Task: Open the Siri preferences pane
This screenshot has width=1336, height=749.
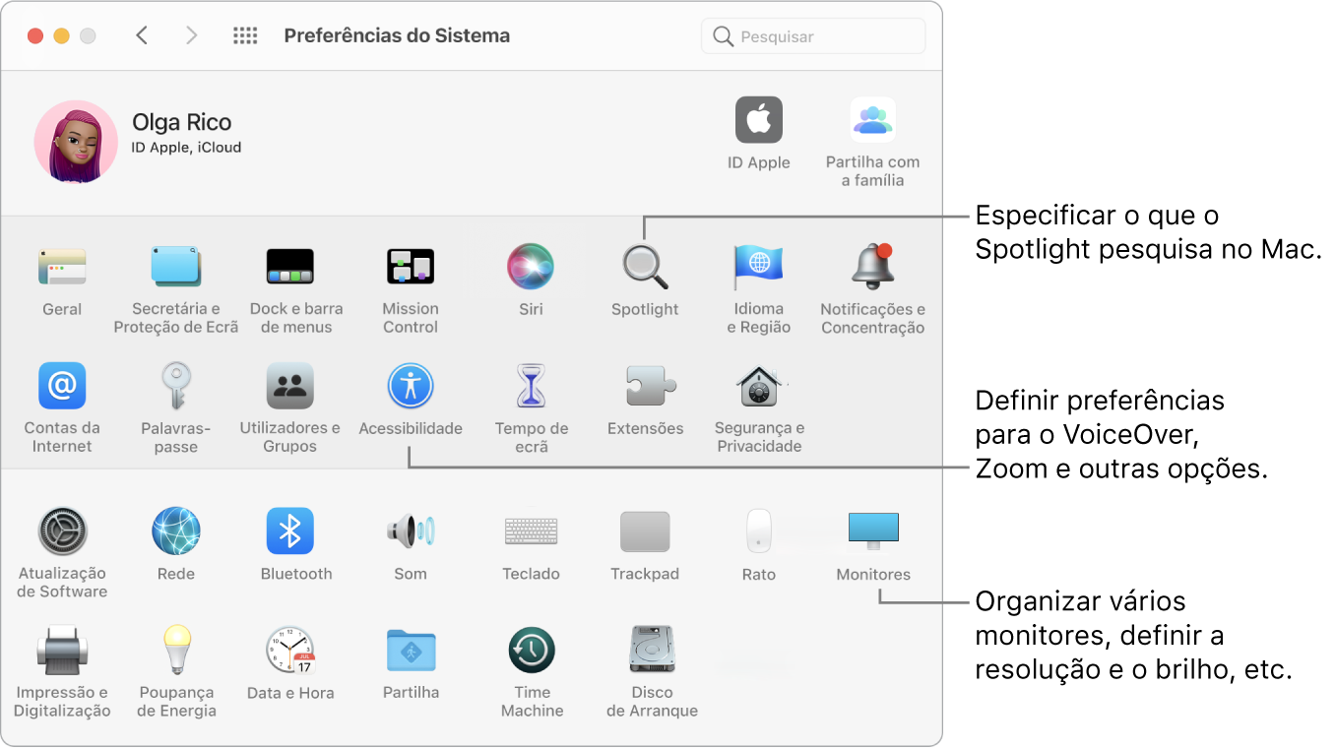Action: tap(531, 267)
